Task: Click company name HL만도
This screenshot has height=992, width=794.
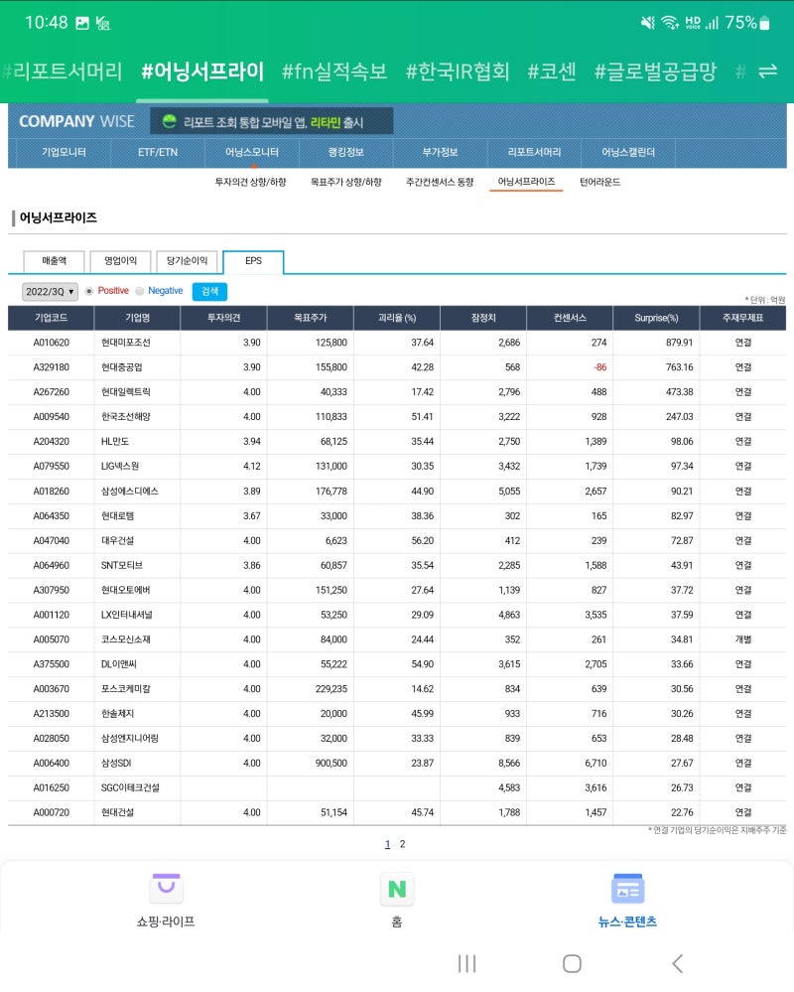Action: click(115, 442)
